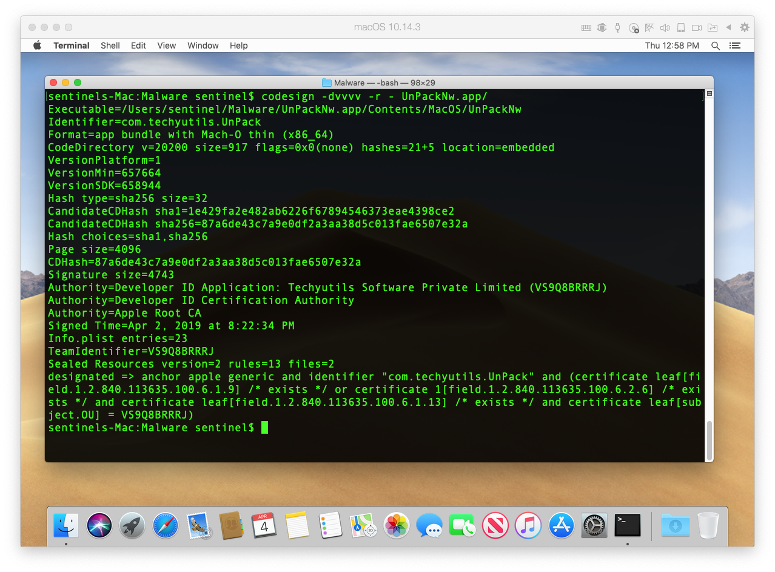Image resolution: width=775 pixels, height=572 pixels.
Task: Click the Signed Time=Apr 2, 2019 line
Action: coord(171,326)
